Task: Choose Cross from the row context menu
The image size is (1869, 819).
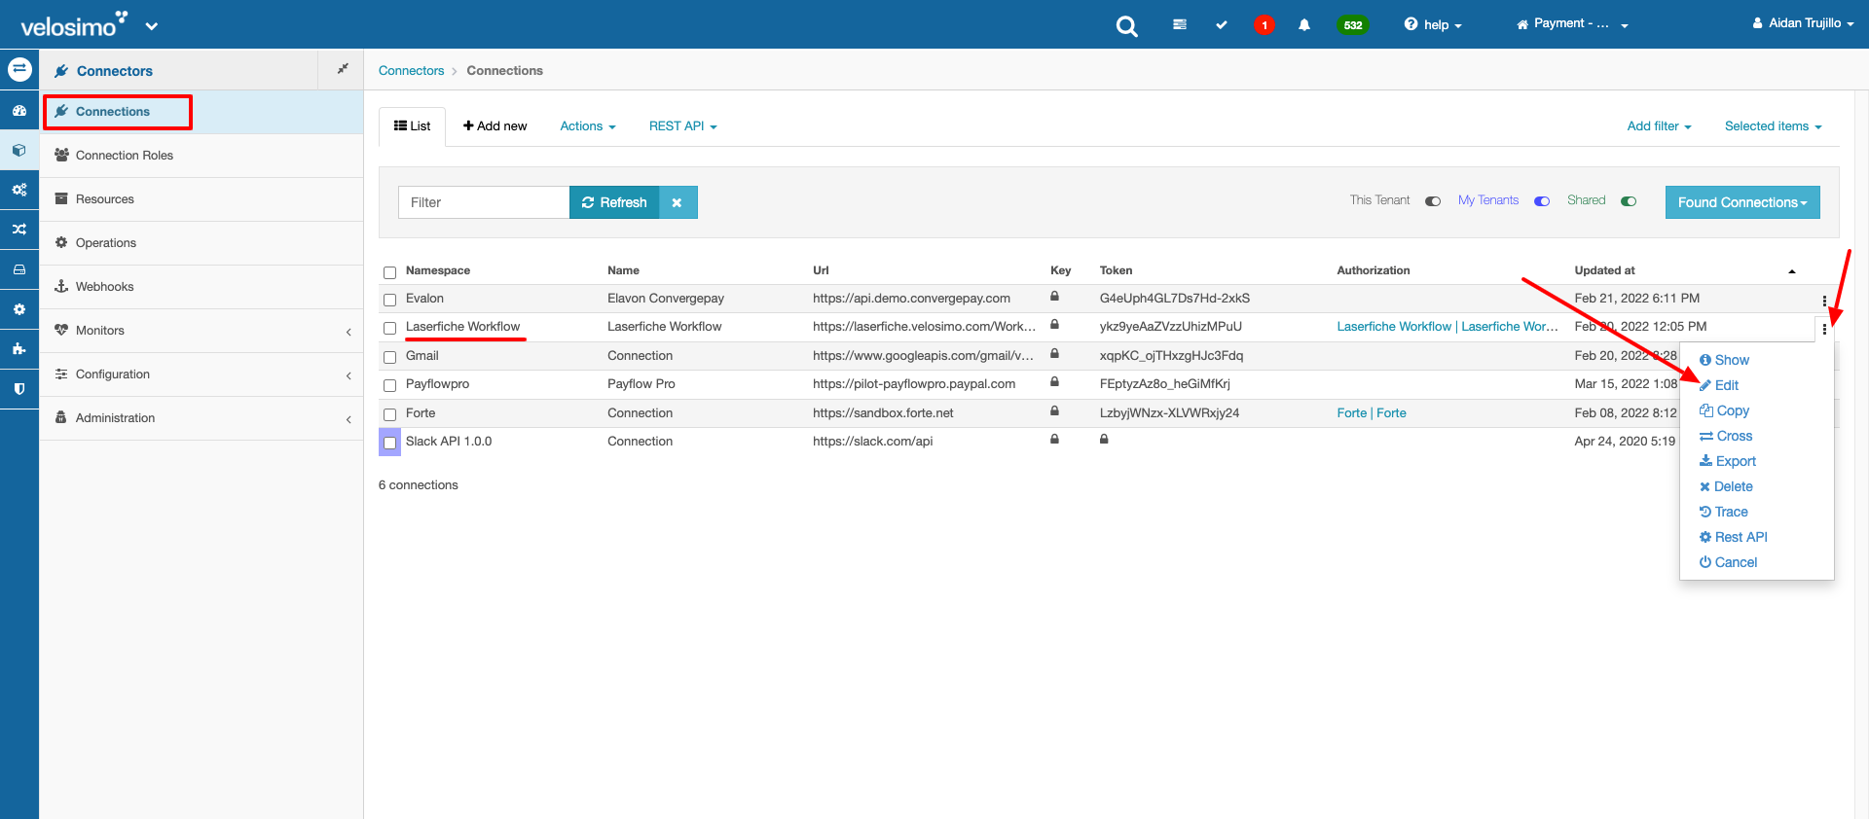Action: 1726,436
